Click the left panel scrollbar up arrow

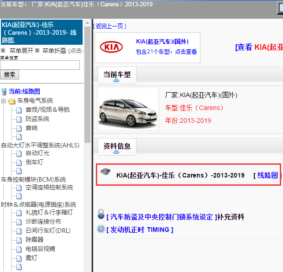87,23
